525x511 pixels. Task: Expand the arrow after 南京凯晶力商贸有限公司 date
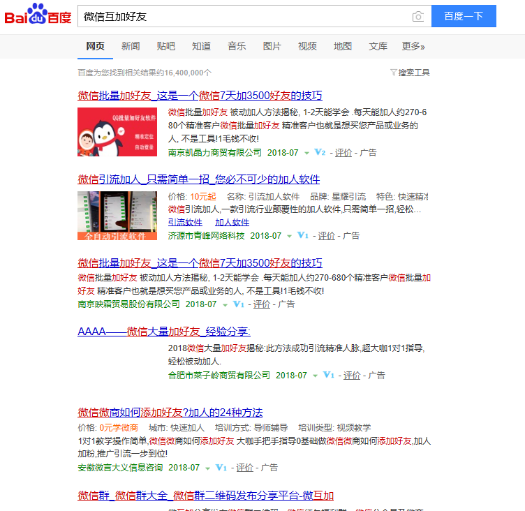(306, 153)
